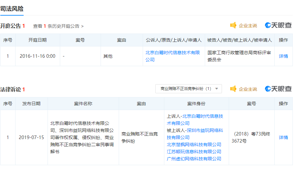297x171 pixels.
Task: Click the megaphone icon in 法律诉讼 section
Action: [233, 89]
